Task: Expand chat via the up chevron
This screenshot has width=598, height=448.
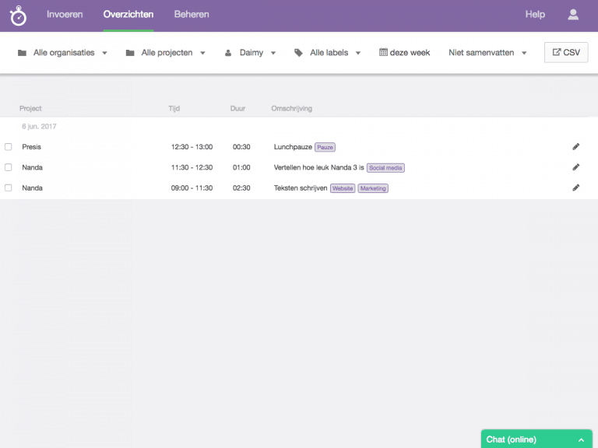Action: coord(581,440)
